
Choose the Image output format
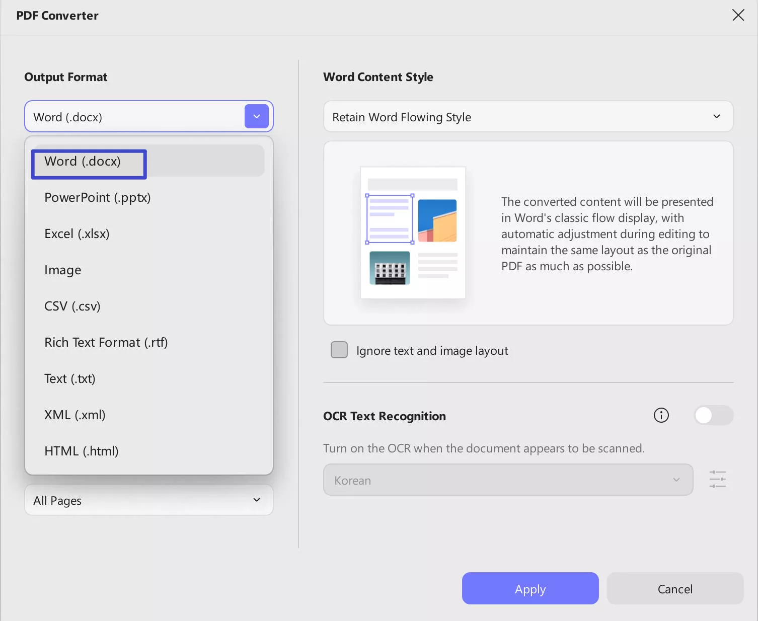(62, 270)
